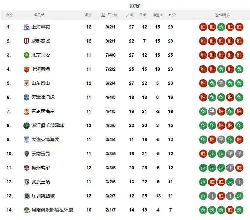Click the Shanghai Shenhua club logo

[x=27, y=27]
